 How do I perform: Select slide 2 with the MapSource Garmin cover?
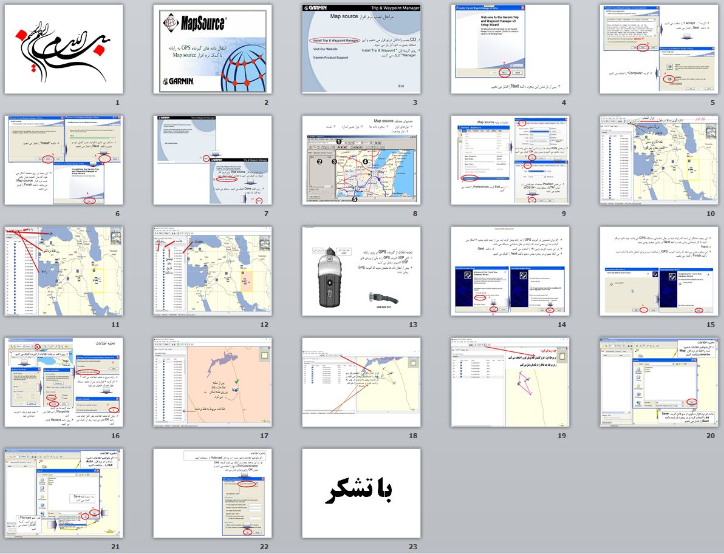point(213,49)
